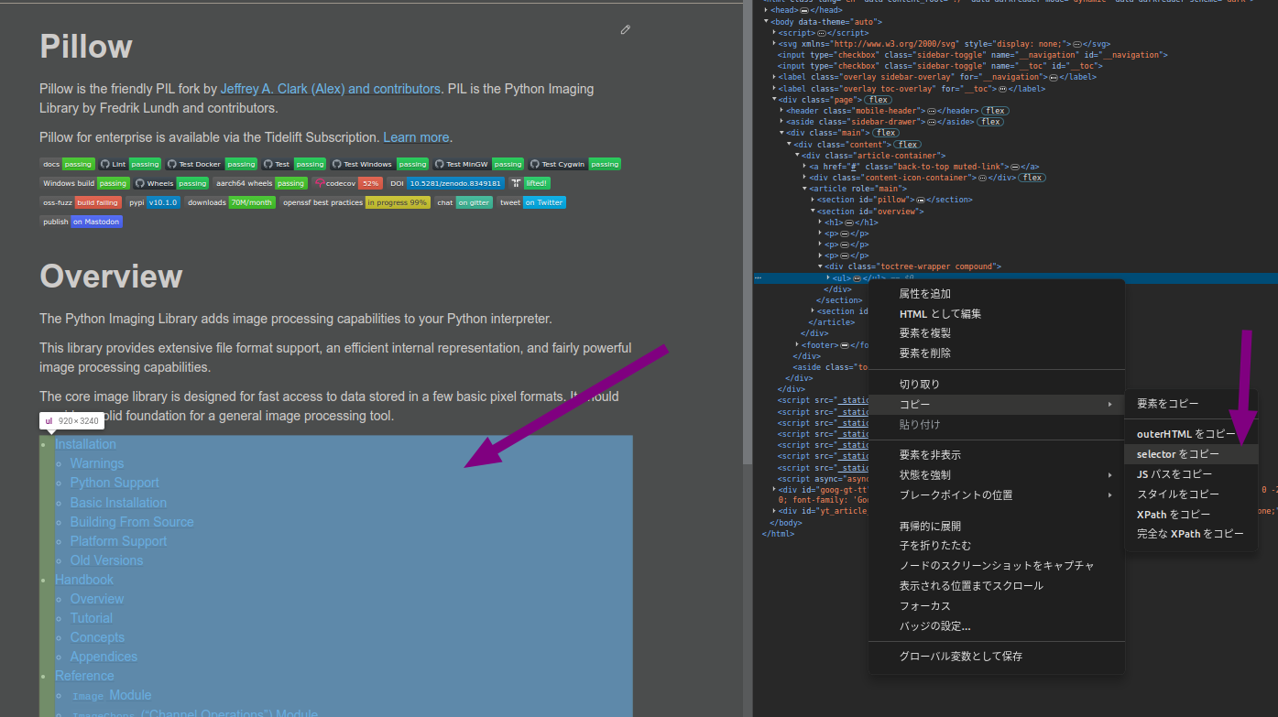Image resolution: width=1278 pixels, height=717 pixels.
Task: Expand the footer element node
Action: [797, 345]
